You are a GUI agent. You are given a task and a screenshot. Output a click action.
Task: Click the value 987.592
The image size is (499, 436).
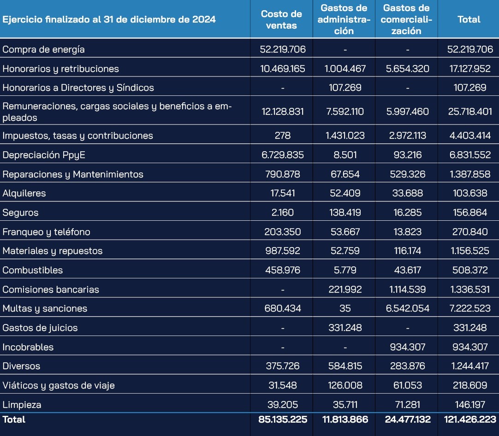point(283,251)
